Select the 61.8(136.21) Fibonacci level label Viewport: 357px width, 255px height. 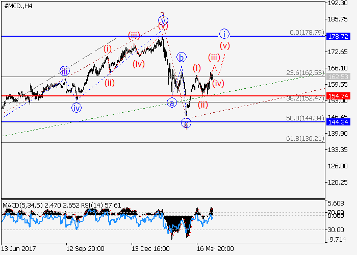coord(305,138)
